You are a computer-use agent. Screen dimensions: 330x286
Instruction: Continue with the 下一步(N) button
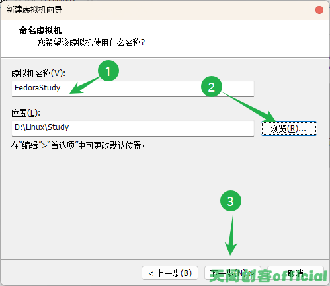tap(233, 273)
